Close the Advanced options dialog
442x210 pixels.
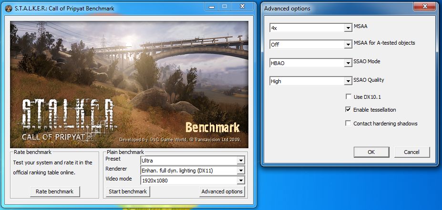click(425, 7)
